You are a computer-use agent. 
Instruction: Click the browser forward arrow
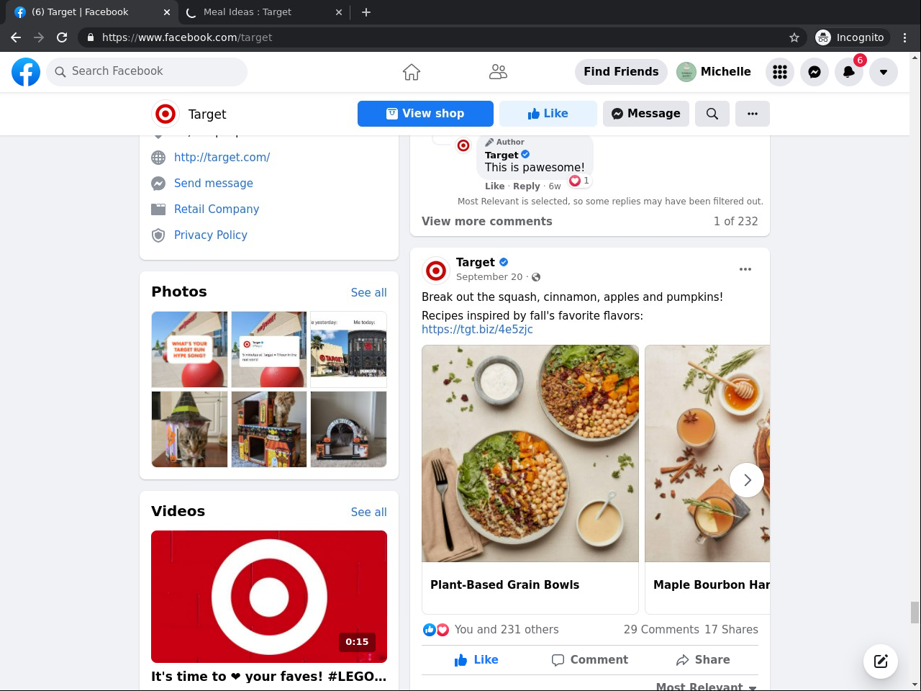[39, 37]
